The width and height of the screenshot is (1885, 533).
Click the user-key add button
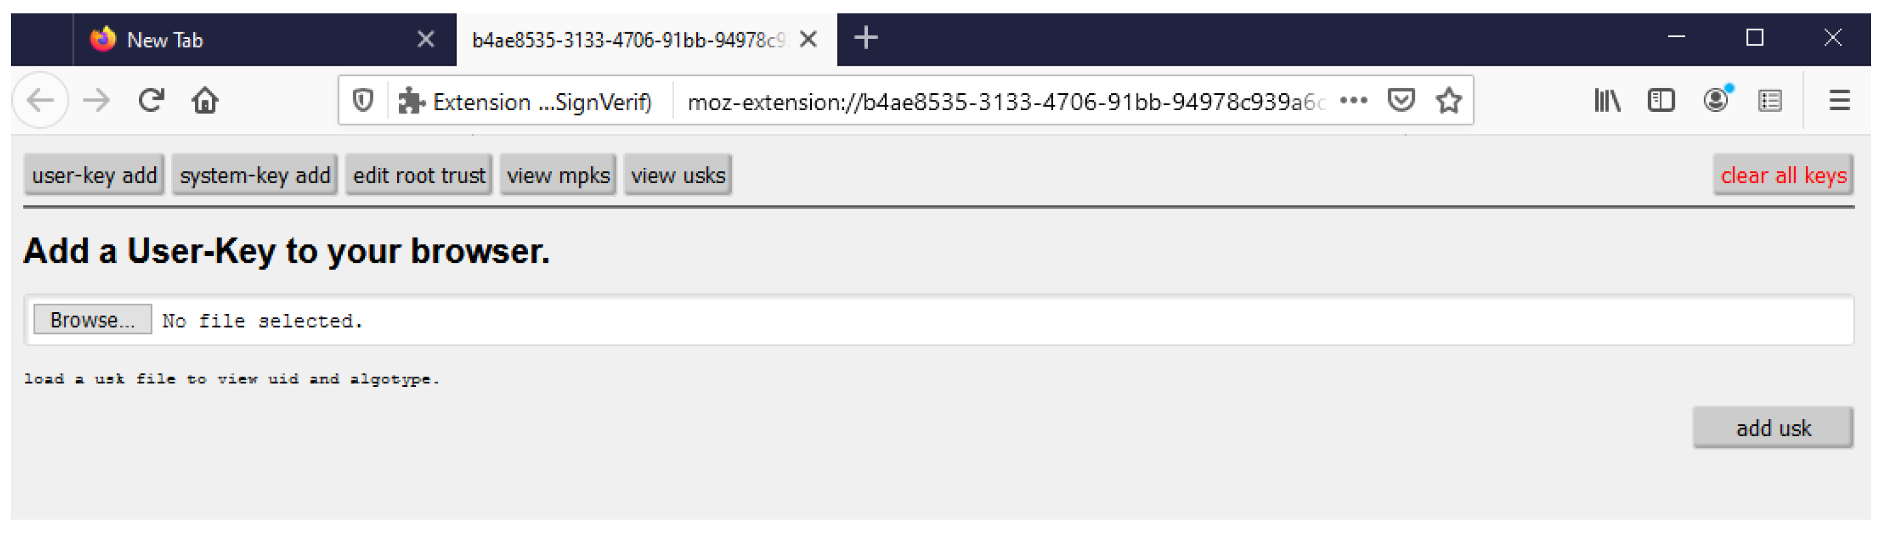[x=94, y=175]
